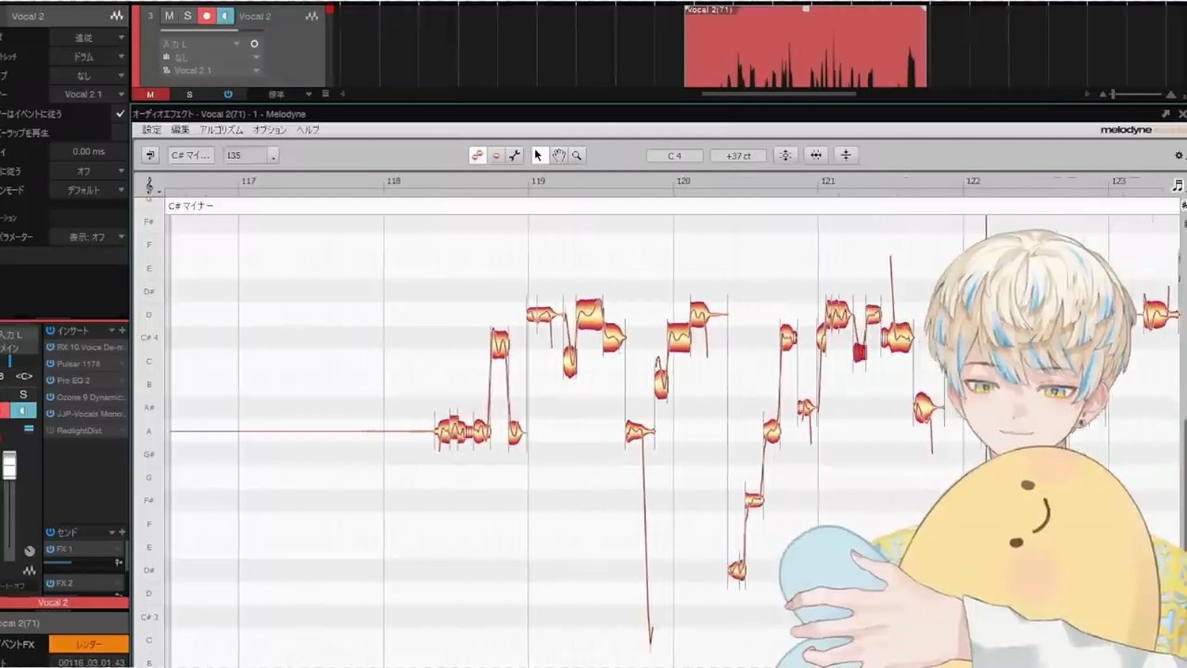The width and height of the screenshot is (1187, 668).
Task: Click the note separation tool icon
Action: point(514,156)
